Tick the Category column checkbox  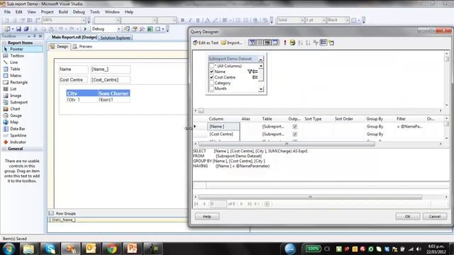211,83
